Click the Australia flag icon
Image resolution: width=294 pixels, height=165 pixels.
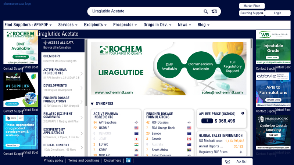tap(189, 144)
